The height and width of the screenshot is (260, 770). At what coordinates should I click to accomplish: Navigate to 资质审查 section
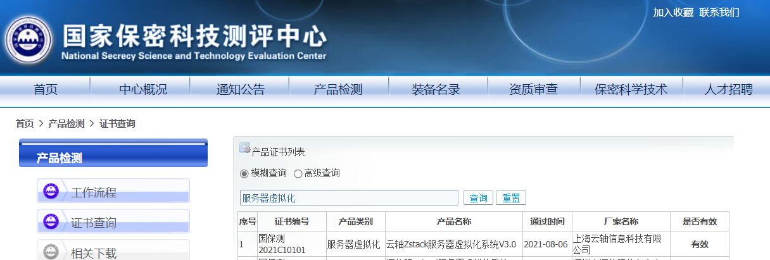(x=533, y=90)
